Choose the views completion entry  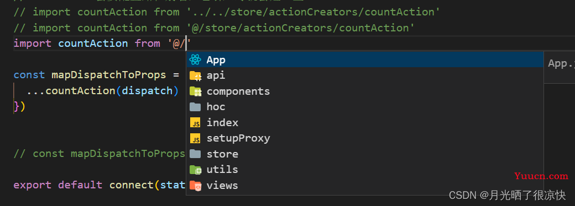click(x=365, y=186)
